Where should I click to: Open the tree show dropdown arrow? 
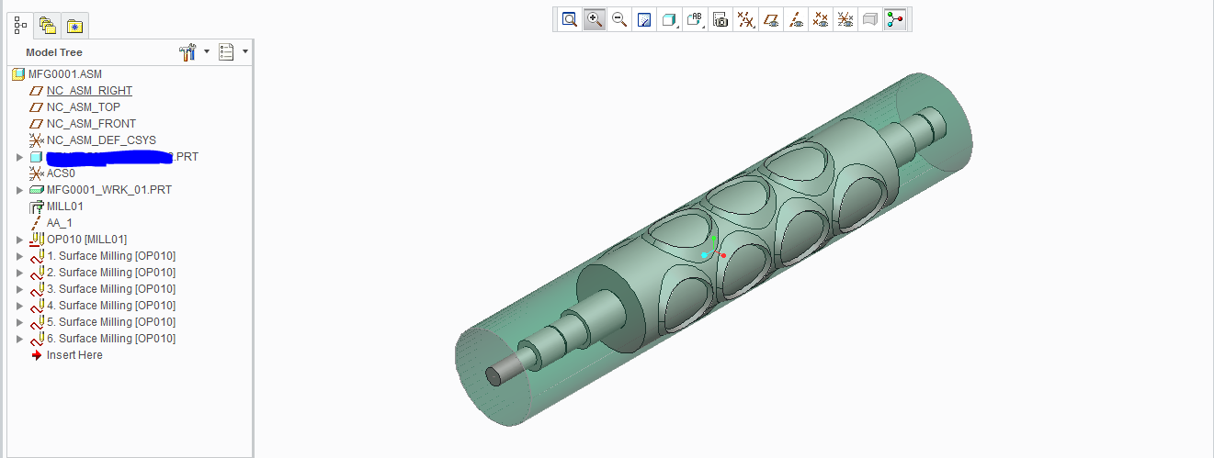[245, 52]
